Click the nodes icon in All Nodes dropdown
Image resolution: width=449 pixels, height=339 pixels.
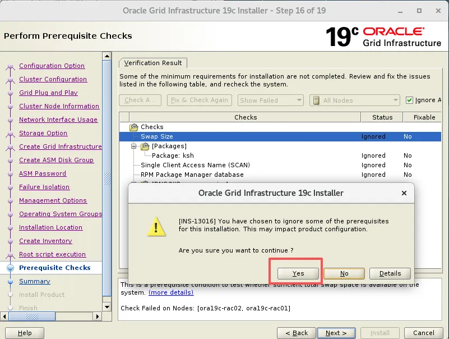coord(316,100)
